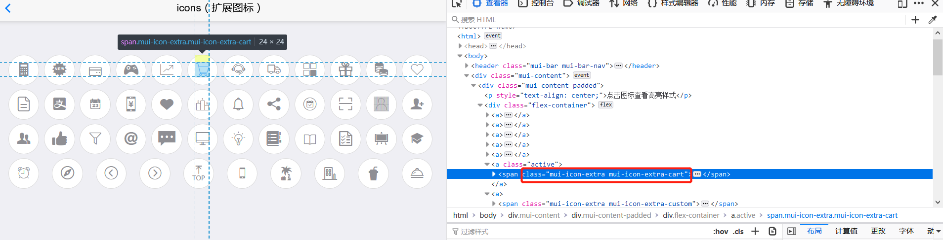The image size is (943, 240).
Task: Switch to the 计算值 computed tab
Action: tap(846, 231)
